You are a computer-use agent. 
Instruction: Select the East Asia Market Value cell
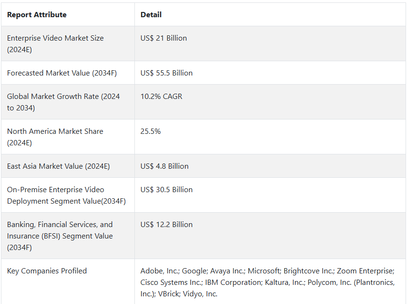point(58,166)
